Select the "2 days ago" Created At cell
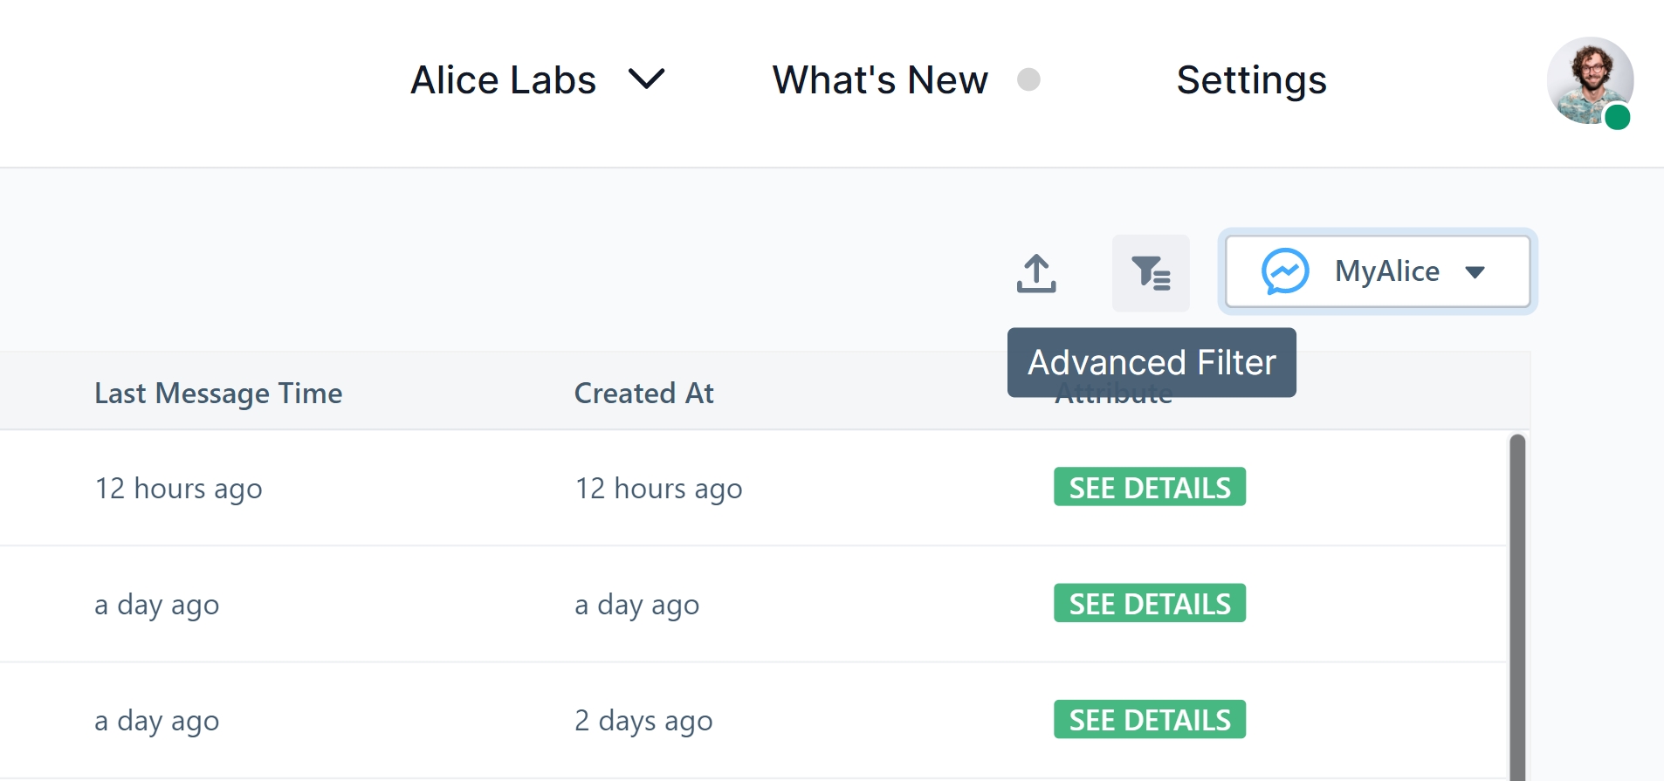Image resolution: width=1664 pixels, height=781 pixels. point(643,721)
